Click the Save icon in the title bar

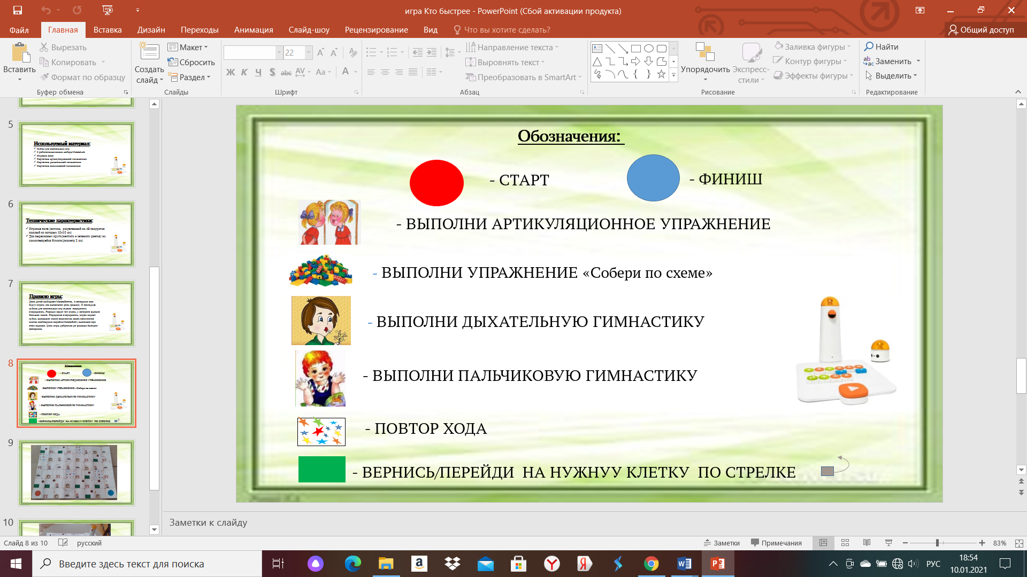(17, 10)
